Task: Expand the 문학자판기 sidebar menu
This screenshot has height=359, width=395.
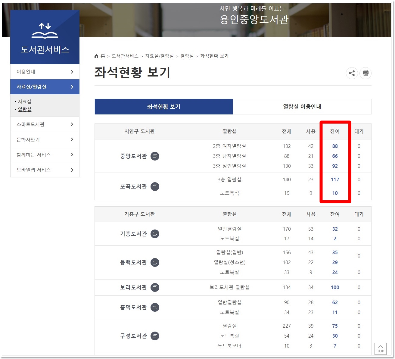Action: point(45,139)
